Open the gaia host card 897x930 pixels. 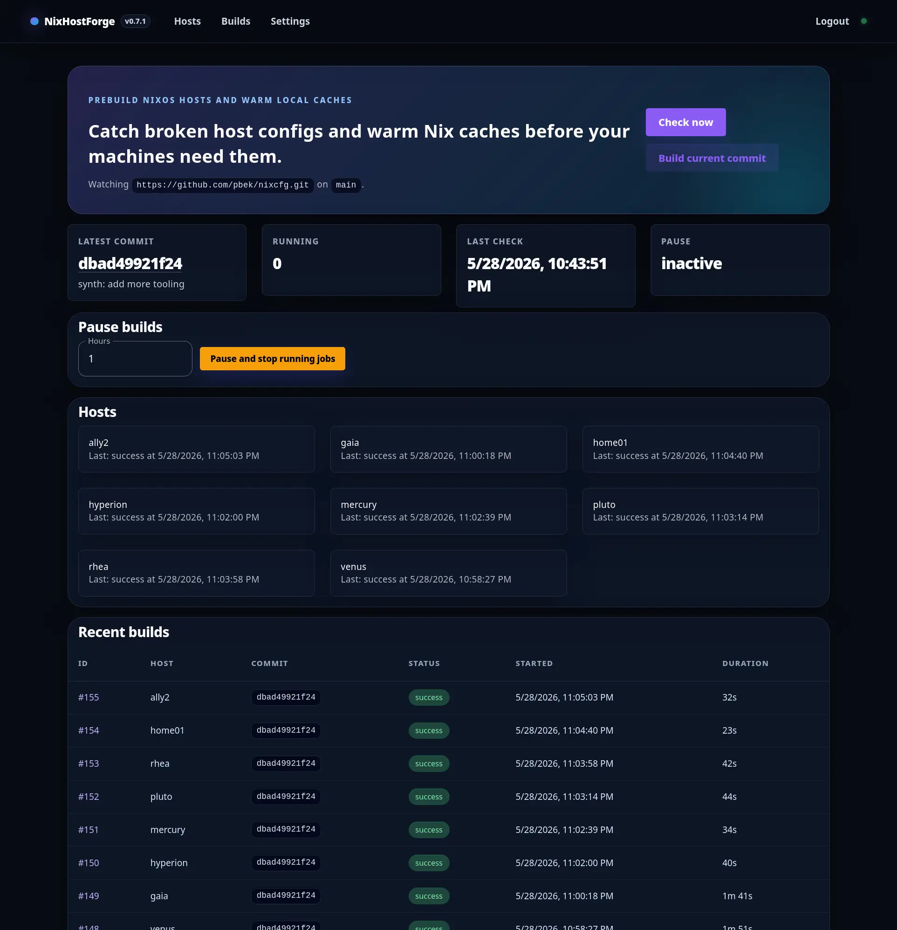(448, 449)
